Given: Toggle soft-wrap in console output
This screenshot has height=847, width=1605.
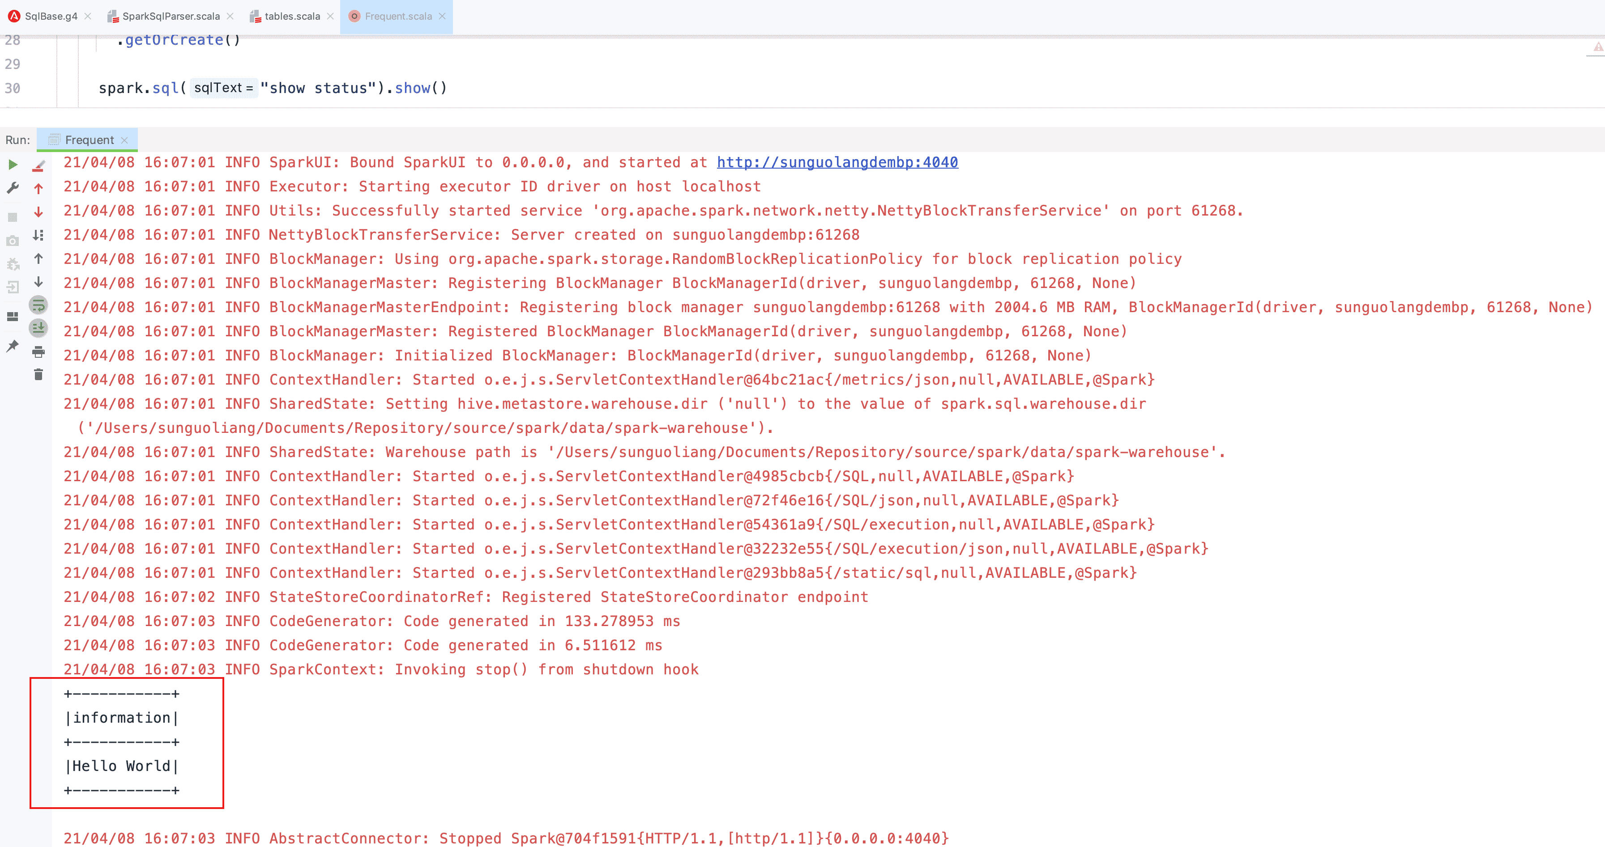Looking at the screenshot, I should pyautogui.click(x=38, y=305).
